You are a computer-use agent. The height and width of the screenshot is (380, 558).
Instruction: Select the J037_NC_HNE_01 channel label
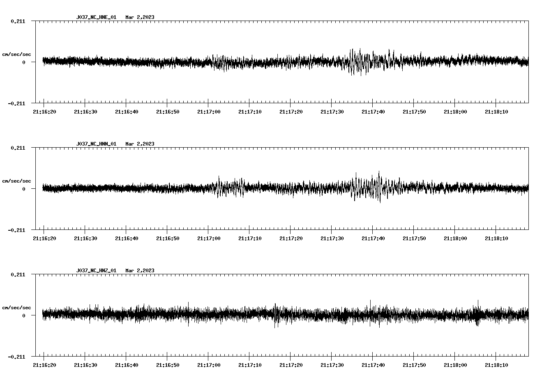(96, 17)
